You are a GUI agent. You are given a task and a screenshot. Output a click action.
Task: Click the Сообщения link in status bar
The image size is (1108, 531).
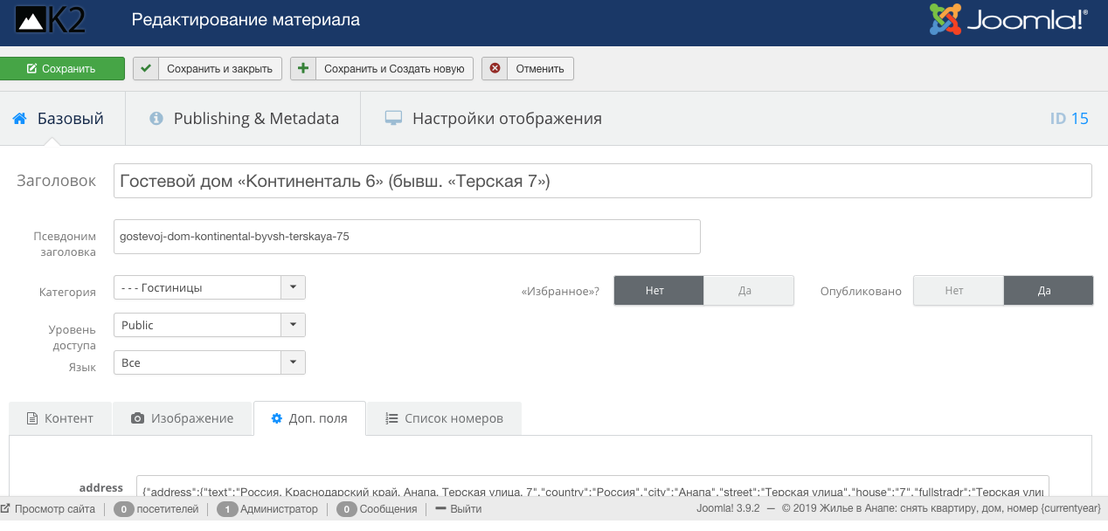pos(387,508)
